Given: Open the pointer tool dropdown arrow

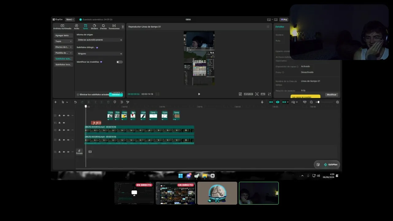Looking at the screenshot, I should [67, 102].
